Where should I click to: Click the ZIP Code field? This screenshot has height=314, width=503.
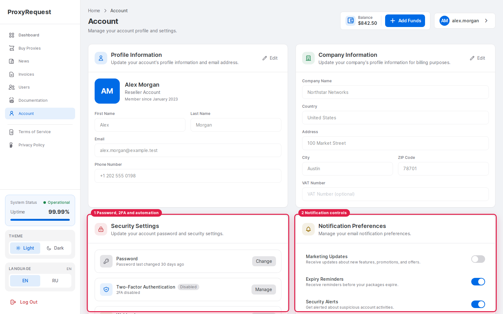tap(443, 169)
